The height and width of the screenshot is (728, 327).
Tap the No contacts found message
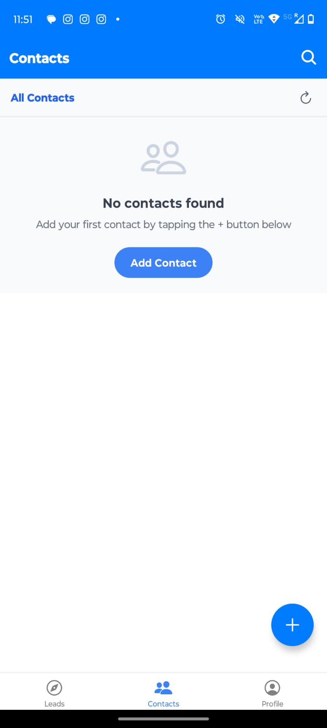coord(163,203)
